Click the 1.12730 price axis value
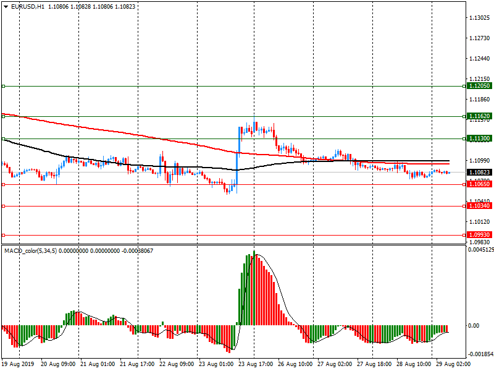The height and width of the screenshot is (371, 494). 480,38
